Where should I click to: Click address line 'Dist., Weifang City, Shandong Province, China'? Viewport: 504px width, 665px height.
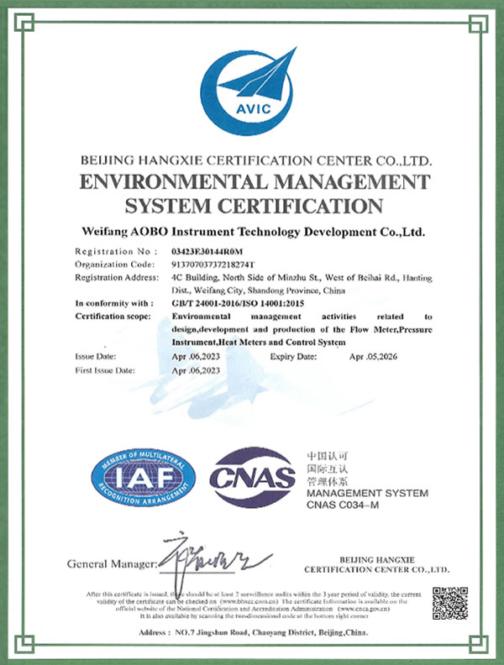[258, 291]
